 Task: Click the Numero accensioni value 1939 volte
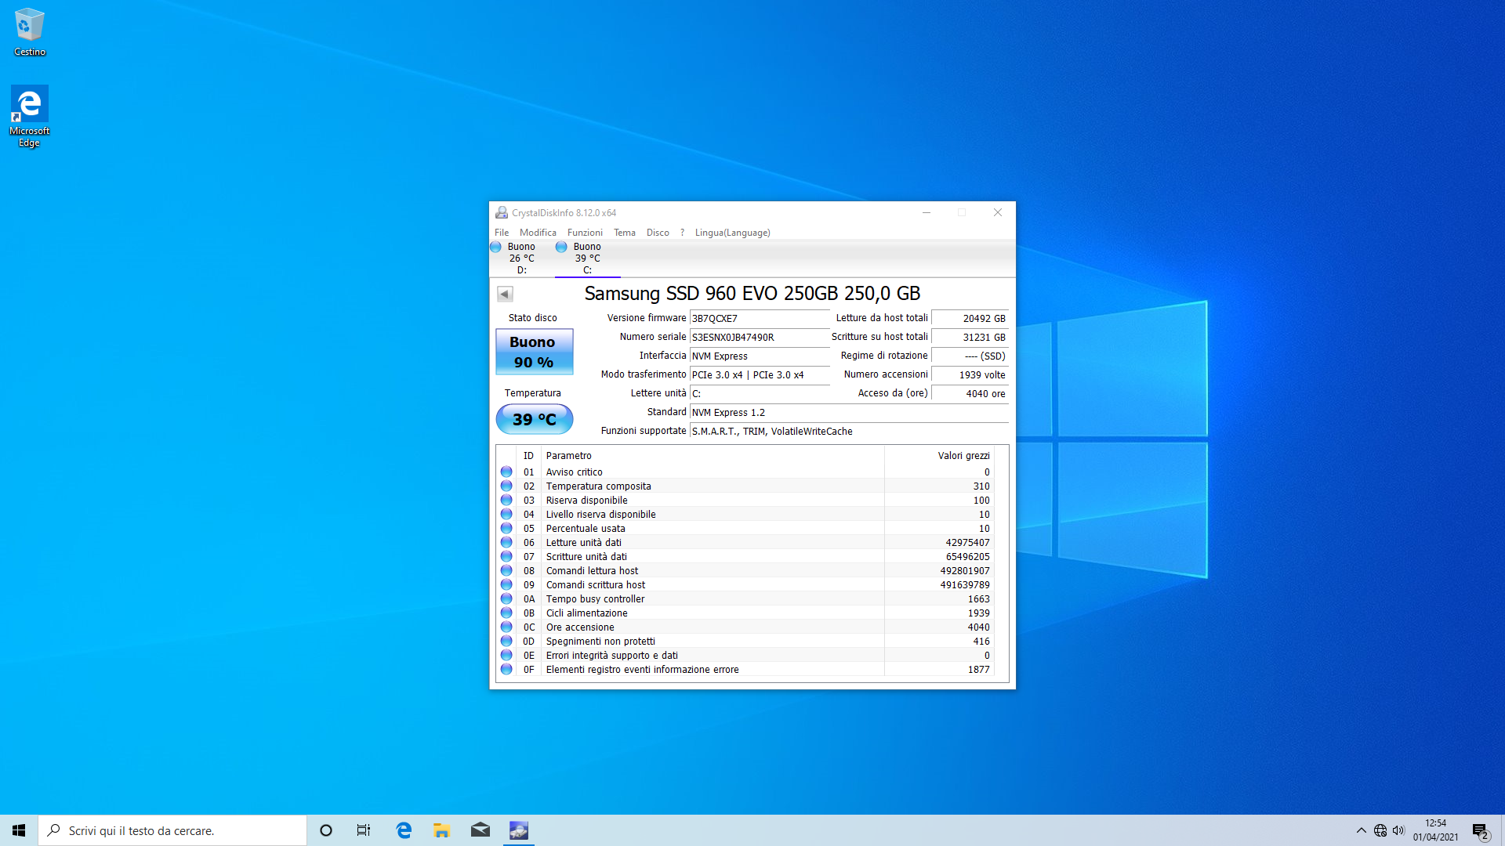coord(970,374)
